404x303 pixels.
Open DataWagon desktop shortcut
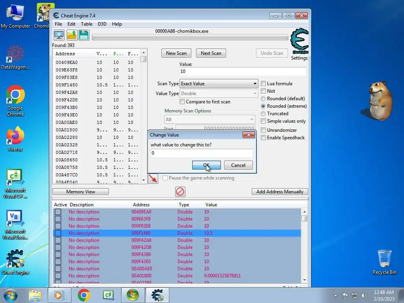(x=15, y=57)
